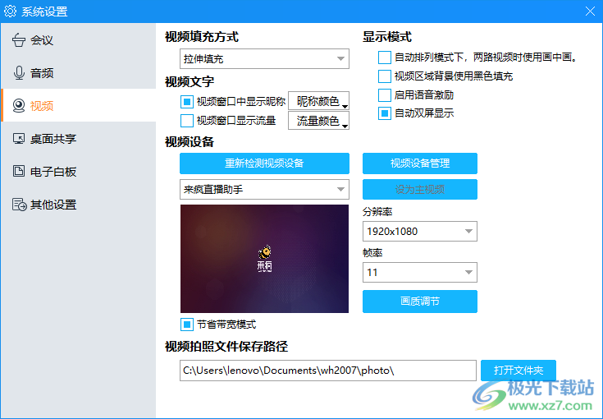This screenshot has width=603, height=419.
Task: Open the 电子白板 settings tab
Action: coord(79,172)
